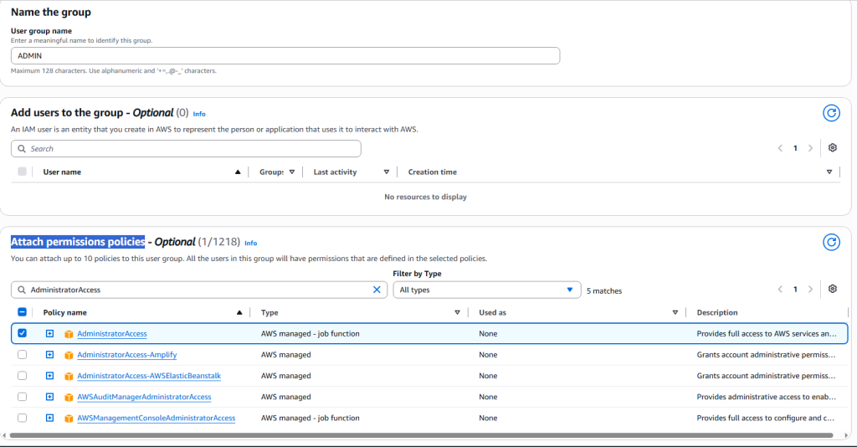Sort users by User name arrow
This screenshot has height=447, width=857.
[x=238, y=172]
